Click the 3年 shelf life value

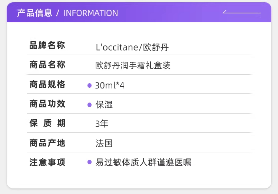pyautogui.click(x=102, y=124)
